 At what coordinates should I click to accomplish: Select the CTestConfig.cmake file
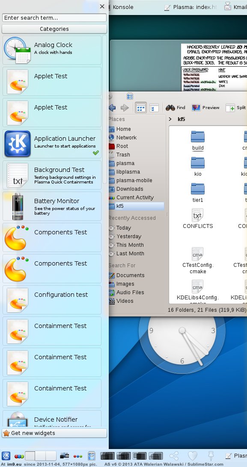[198, 260]
